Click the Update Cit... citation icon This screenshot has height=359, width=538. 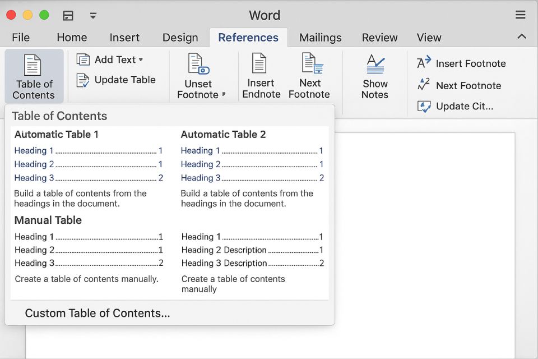(x=425, y=106)
